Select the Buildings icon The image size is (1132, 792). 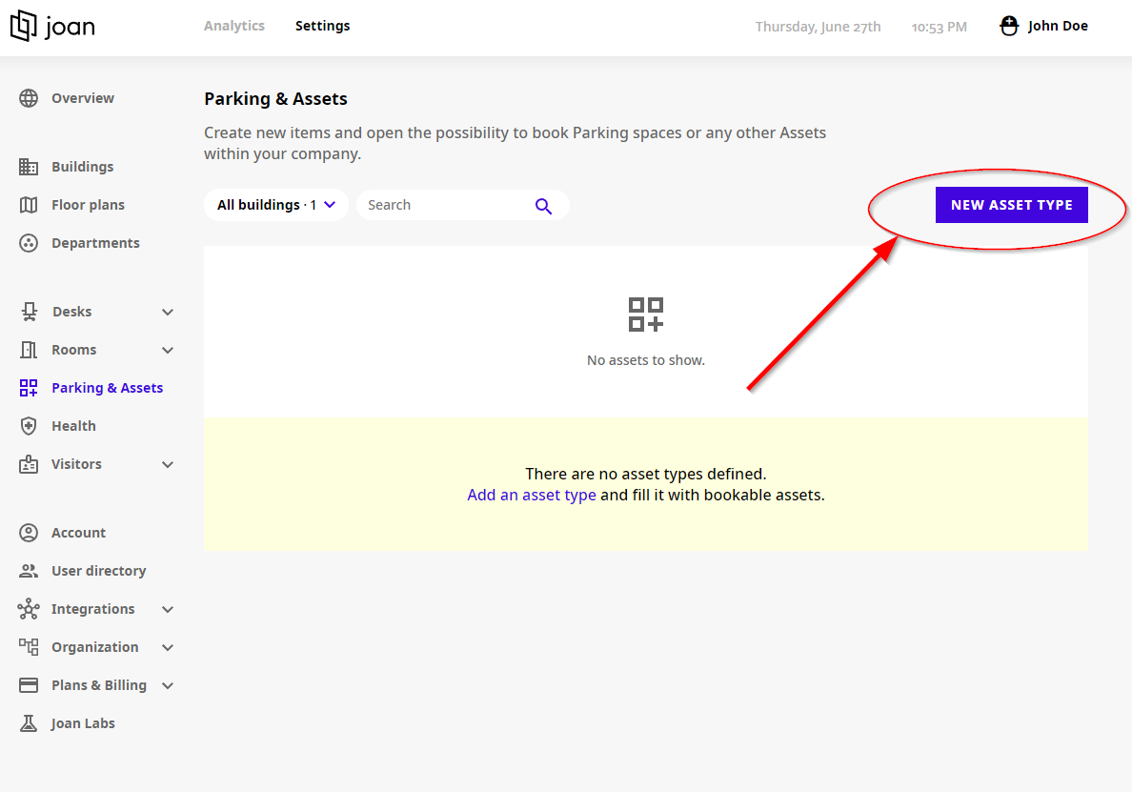click(x=30, y=166)
